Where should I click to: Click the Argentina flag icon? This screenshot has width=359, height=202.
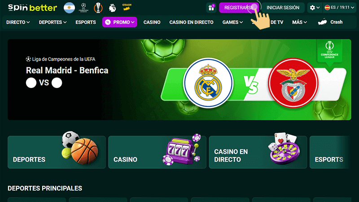(x=69, y=8)
